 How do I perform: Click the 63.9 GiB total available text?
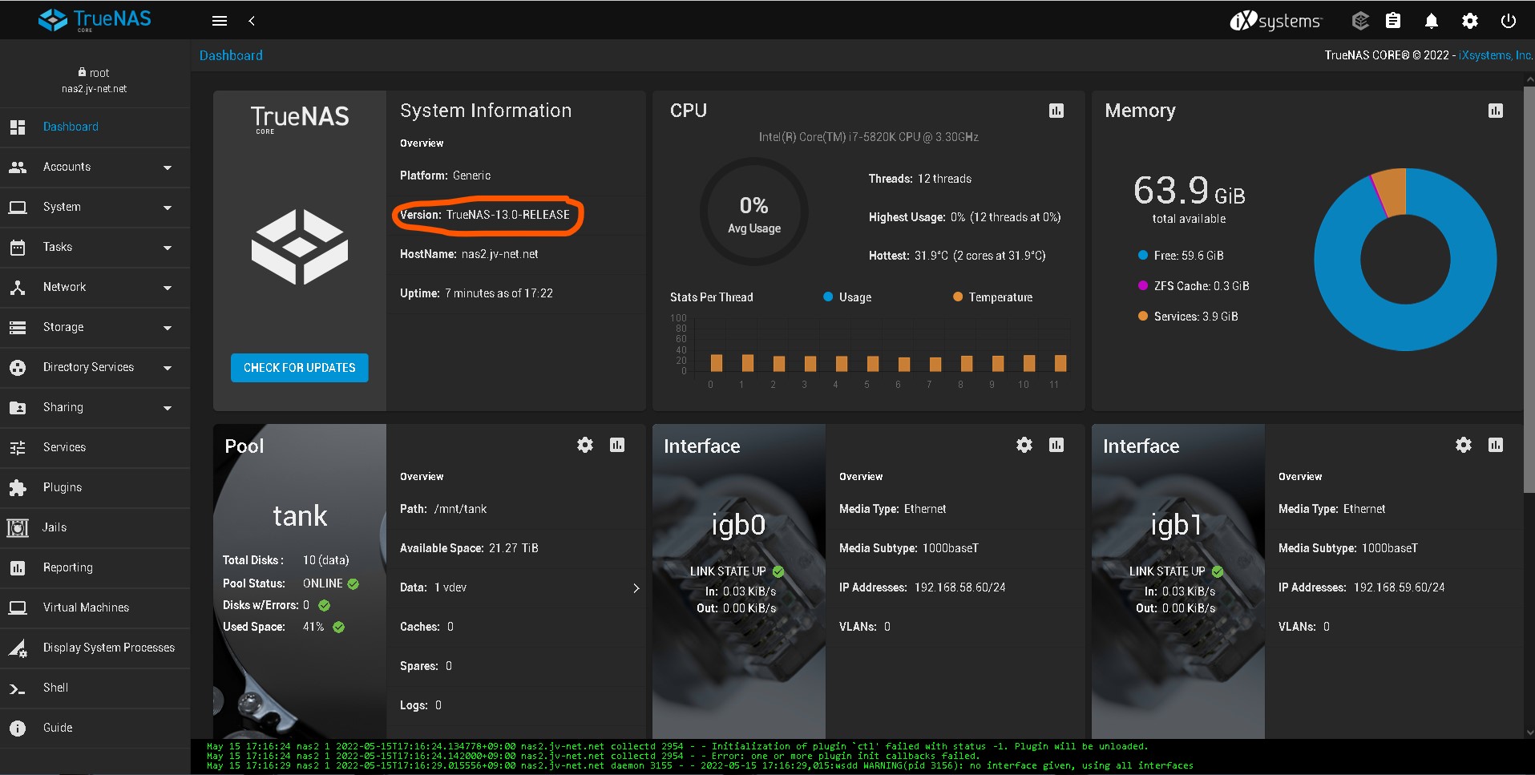(1190, 200)
